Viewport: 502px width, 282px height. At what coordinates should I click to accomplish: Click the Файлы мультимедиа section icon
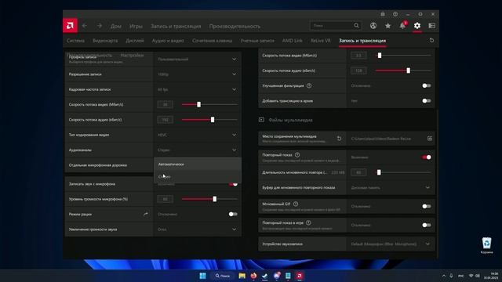(261, 120)
